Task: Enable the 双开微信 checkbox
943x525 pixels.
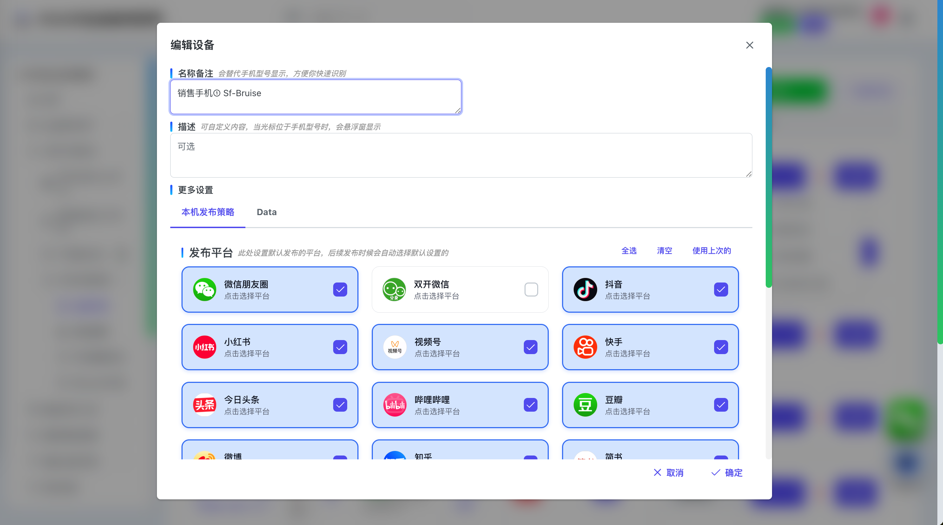Action: (x=531, y=290)
